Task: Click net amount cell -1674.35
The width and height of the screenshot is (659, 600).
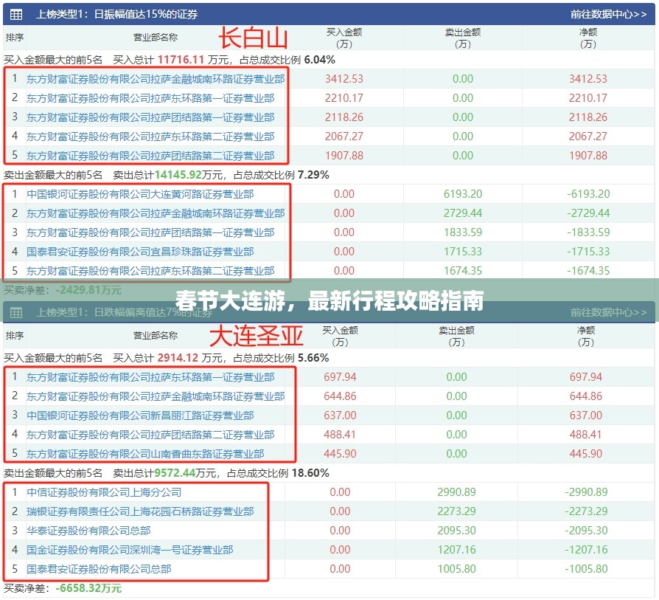Action: click(588, 272)
